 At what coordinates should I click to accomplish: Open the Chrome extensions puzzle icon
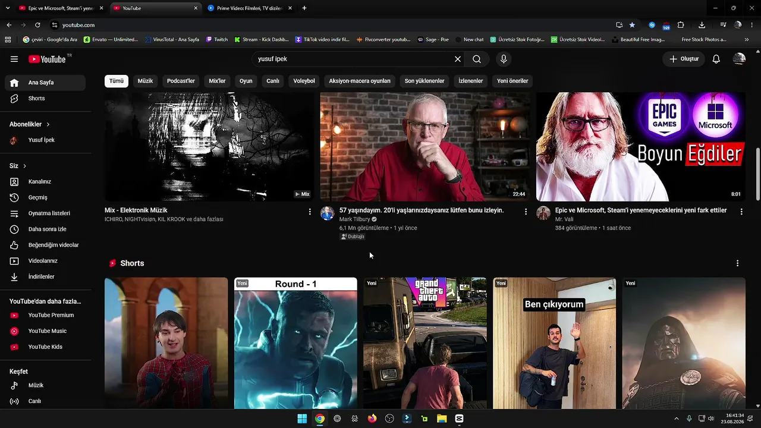tap(681, 25)
